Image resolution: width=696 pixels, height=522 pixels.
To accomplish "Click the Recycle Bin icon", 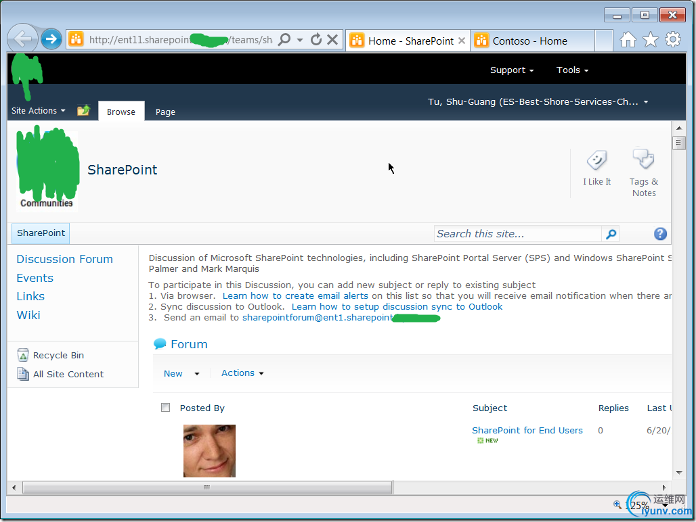I will [x=23, y=355].
